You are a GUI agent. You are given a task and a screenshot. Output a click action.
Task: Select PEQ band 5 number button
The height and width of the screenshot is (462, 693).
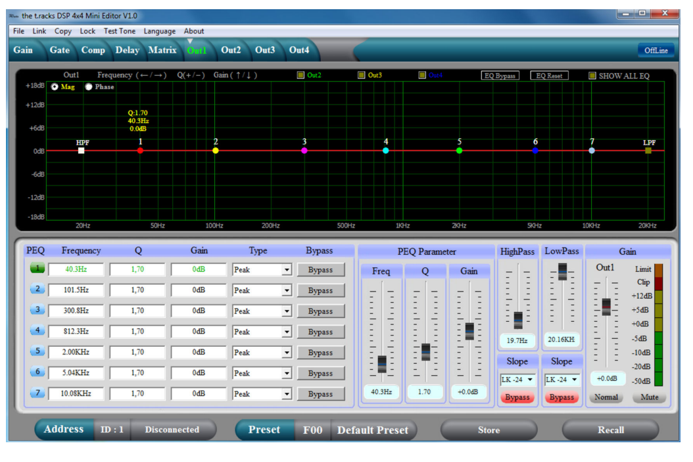[x=37, y=351]
